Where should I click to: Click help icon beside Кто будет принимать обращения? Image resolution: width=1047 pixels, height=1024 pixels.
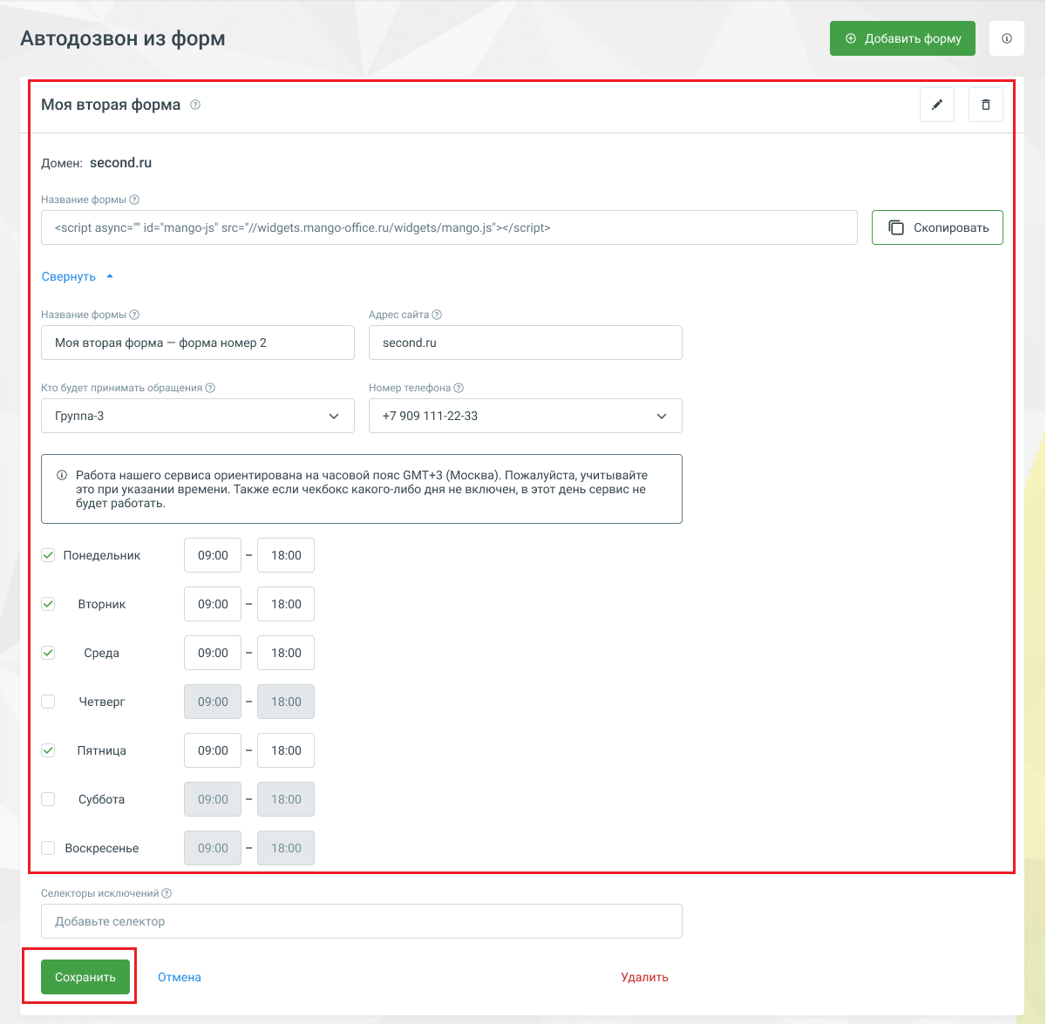pyautogui.click(x=210, y=388)
